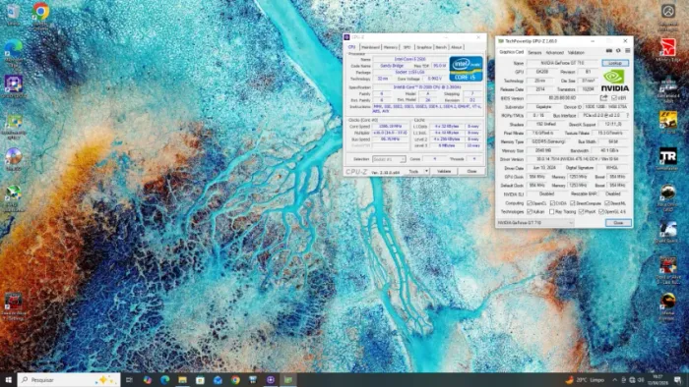Open the notification center icon
Screen dimensions: 689x387
(x=678, y=380)
